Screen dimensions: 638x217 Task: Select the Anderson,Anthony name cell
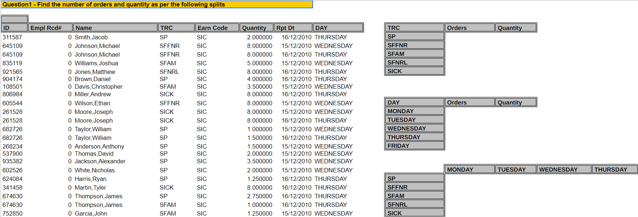click(99, 146)
